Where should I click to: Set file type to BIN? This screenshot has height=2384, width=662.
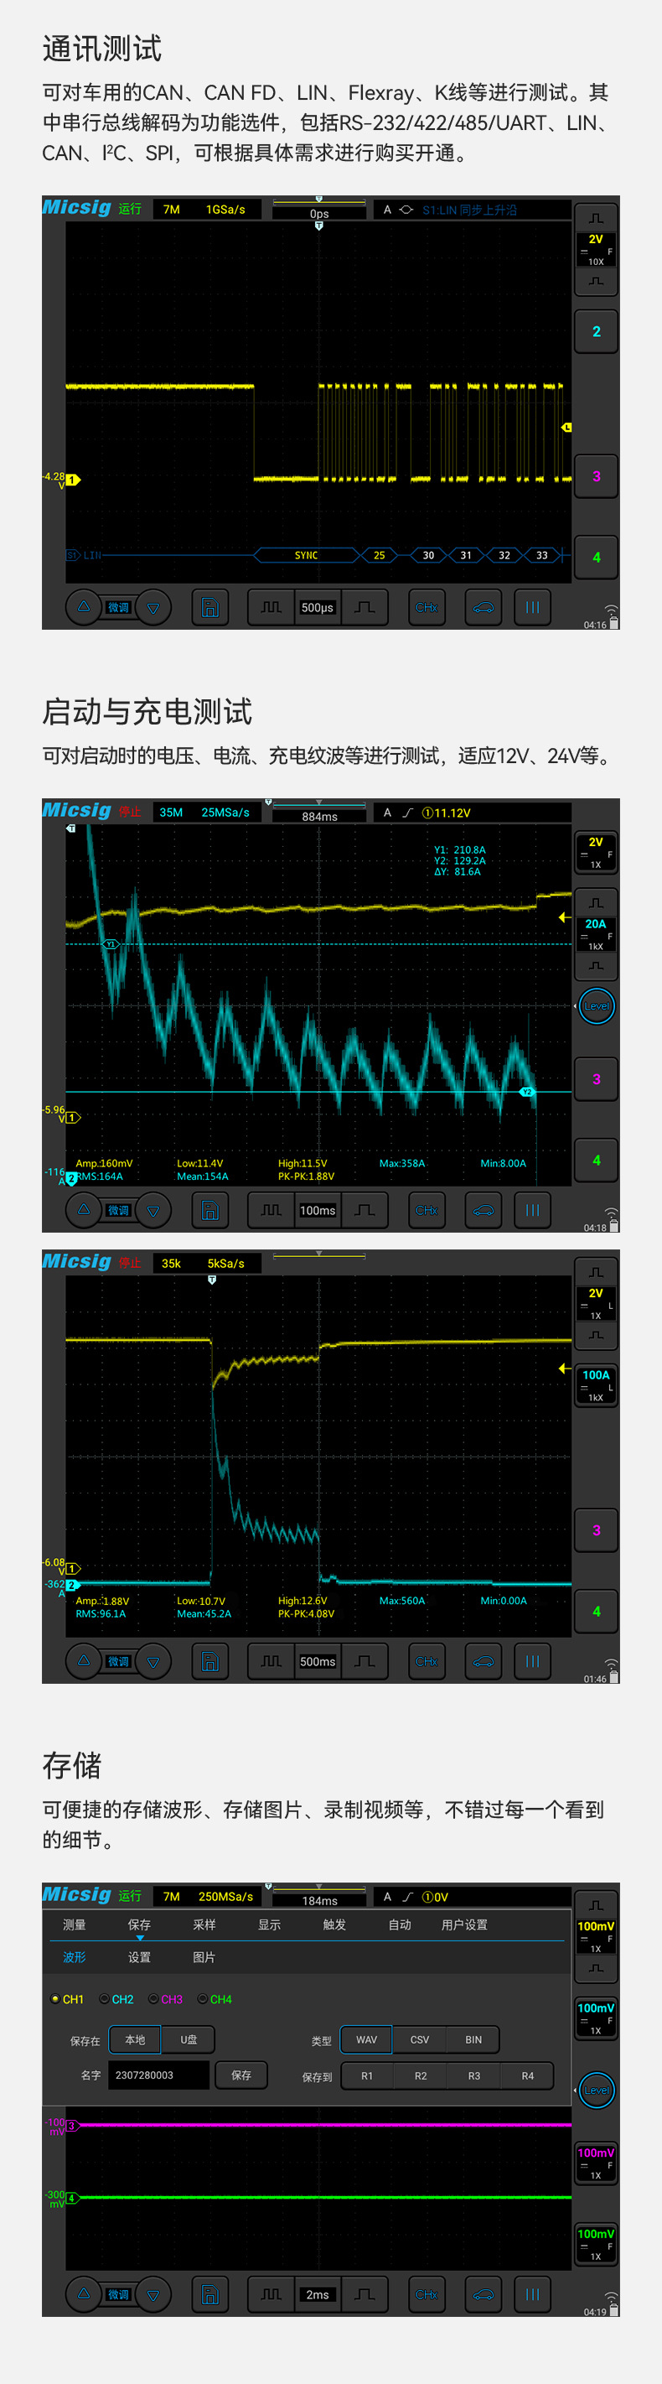click(x=473, y=2041)
